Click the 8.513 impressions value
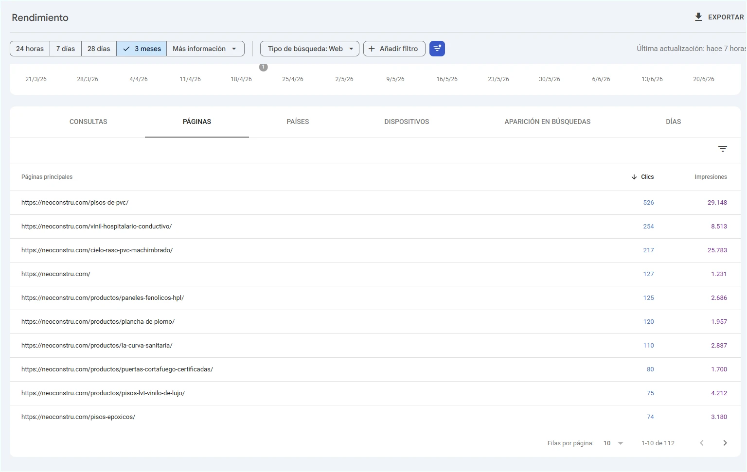This screenshot has width=747, height=472. click(719, 227)
